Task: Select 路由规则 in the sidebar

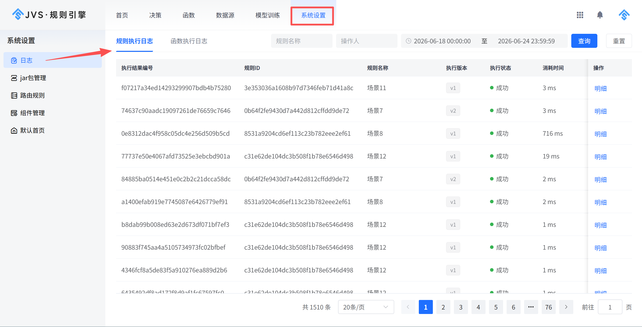Action: (x=53, y=95)
